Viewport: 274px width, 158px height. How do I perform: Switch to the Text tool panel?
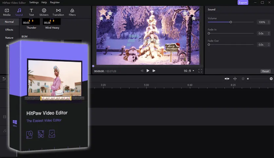[x=31, y=12]
